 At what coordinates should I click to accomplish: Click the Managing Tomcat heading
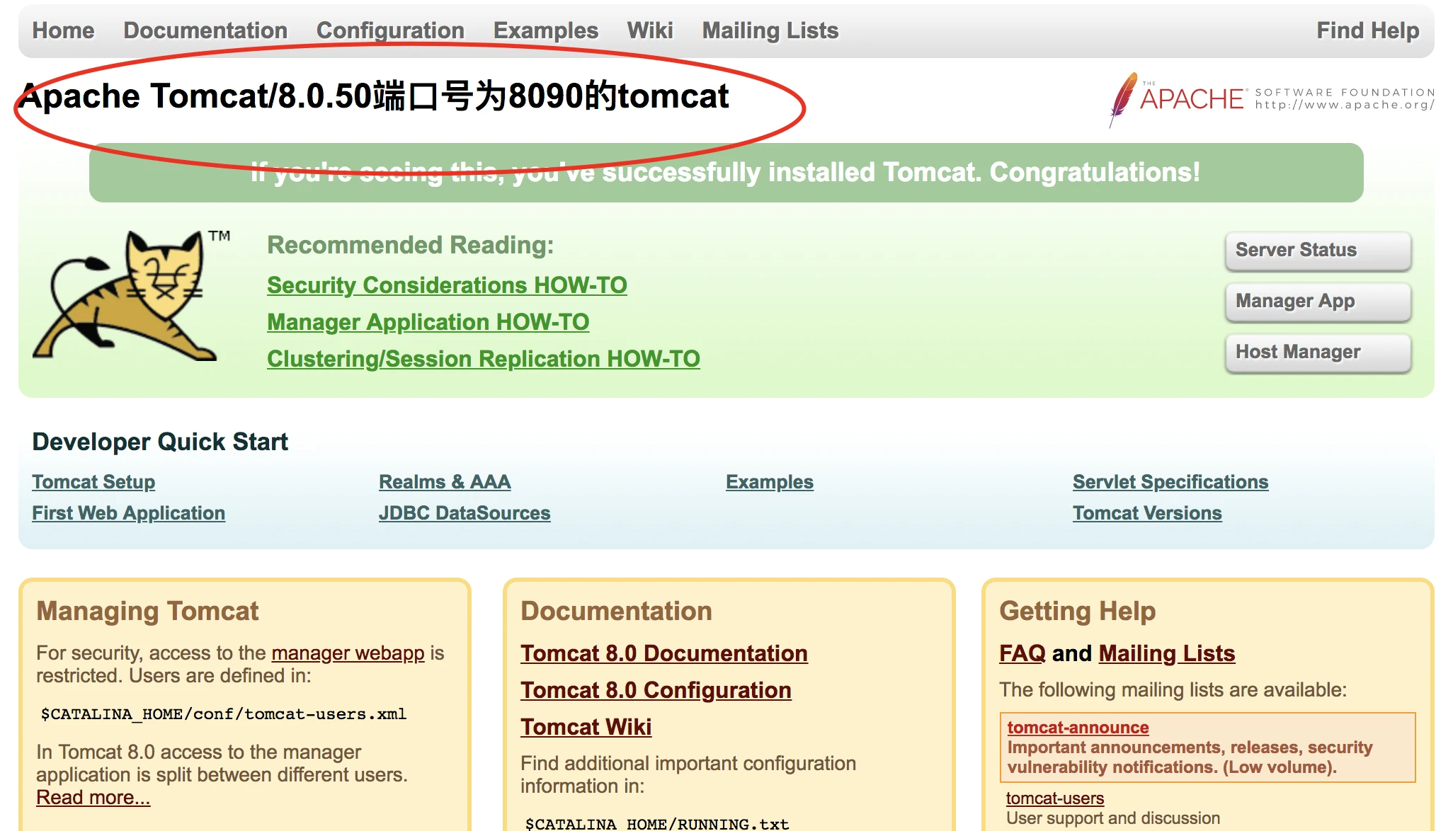tap(147, 611)
